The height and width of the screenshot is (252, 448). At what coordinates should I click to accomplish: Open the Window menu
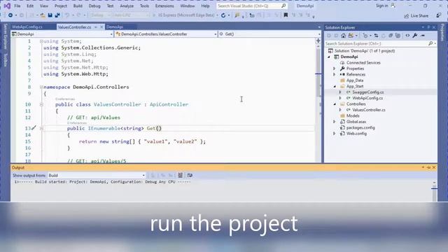pos(188,6)
